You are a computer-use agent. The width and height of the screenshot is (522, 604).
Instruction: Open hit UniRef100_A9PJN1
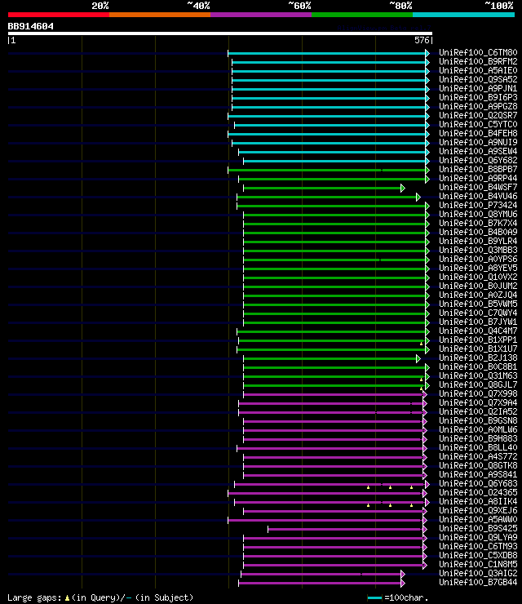(478, 88)
